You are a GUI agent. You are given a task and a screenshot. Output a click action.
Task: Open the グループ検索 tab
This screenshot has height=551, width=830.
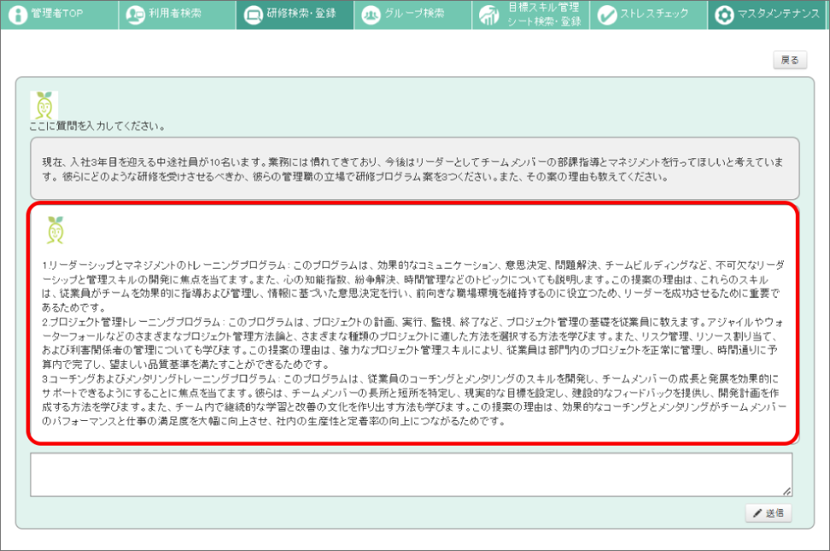[x=413, y=15]
